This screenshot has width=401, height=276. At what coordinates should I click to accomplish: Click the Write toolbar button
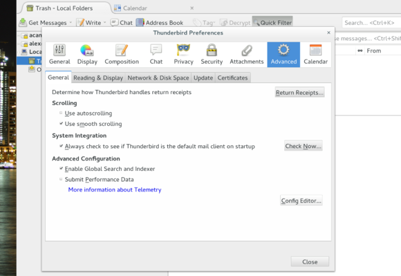[x=88, y=23]
